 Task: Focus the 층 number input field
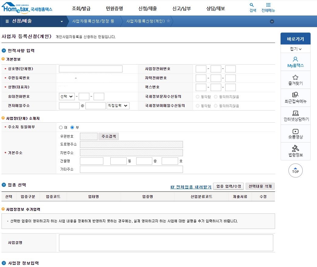pos(144,161)
